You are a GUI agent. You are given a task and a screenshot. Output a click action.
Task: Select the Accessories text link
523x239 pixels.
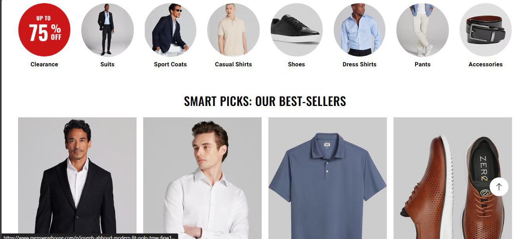point(486,64)
